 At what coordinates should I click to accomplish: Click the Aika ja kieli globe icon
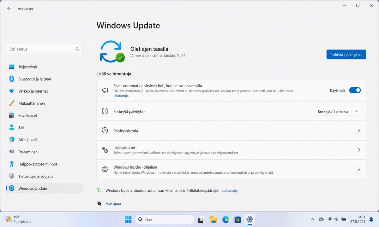tap(12, 140)
